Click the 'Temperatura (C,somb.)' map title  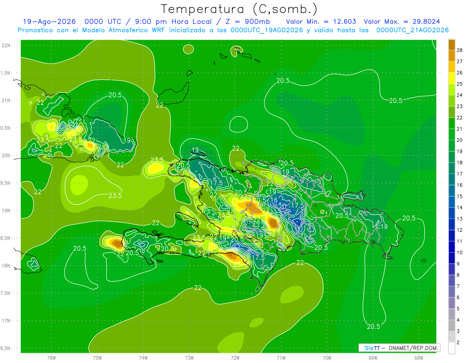[239, 9]
